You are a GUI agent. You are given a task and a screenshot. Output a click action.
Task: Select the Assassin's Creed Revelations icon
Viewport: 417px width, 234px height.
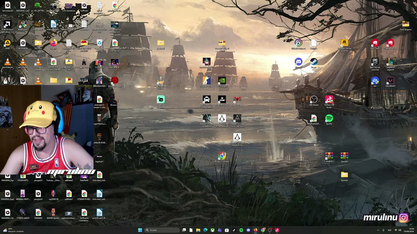point(207,121)
